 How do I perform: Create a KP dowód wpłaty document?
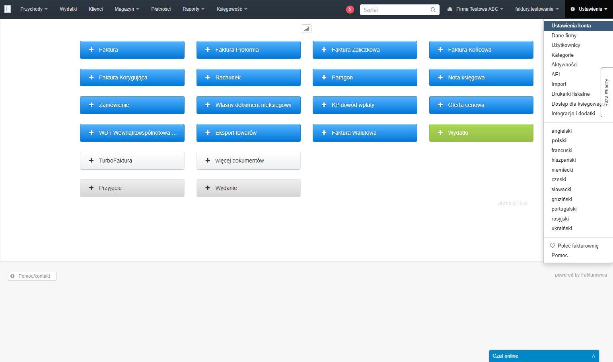click(365, 105)
